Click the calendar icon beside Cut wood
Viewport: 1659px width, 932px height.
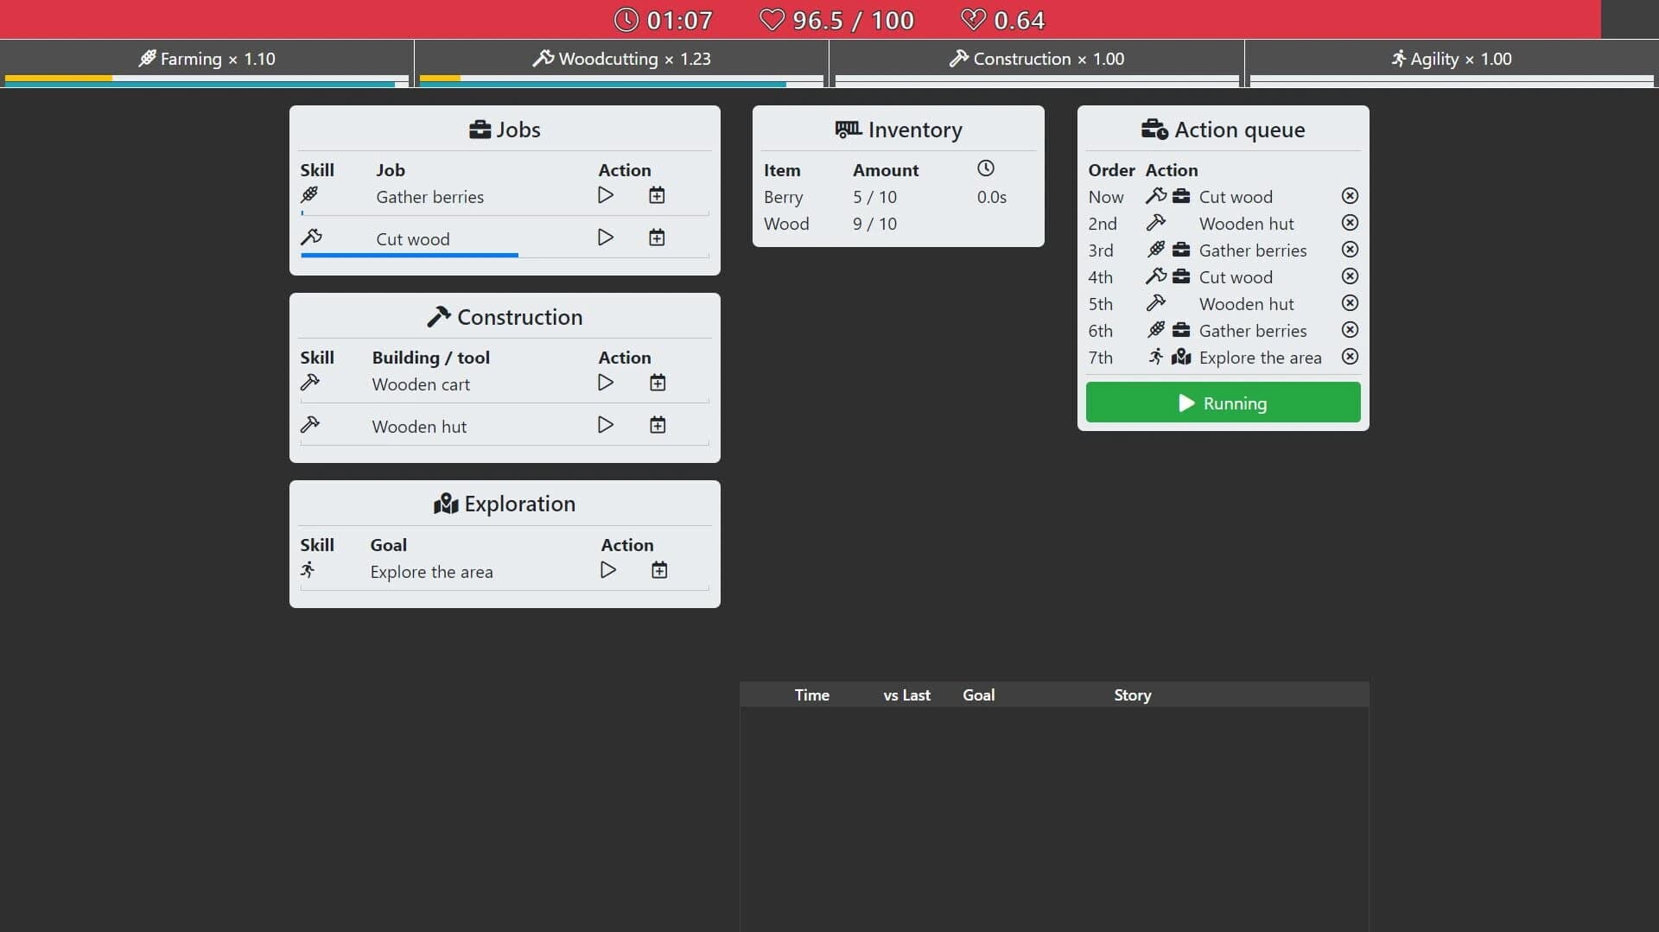658,237
